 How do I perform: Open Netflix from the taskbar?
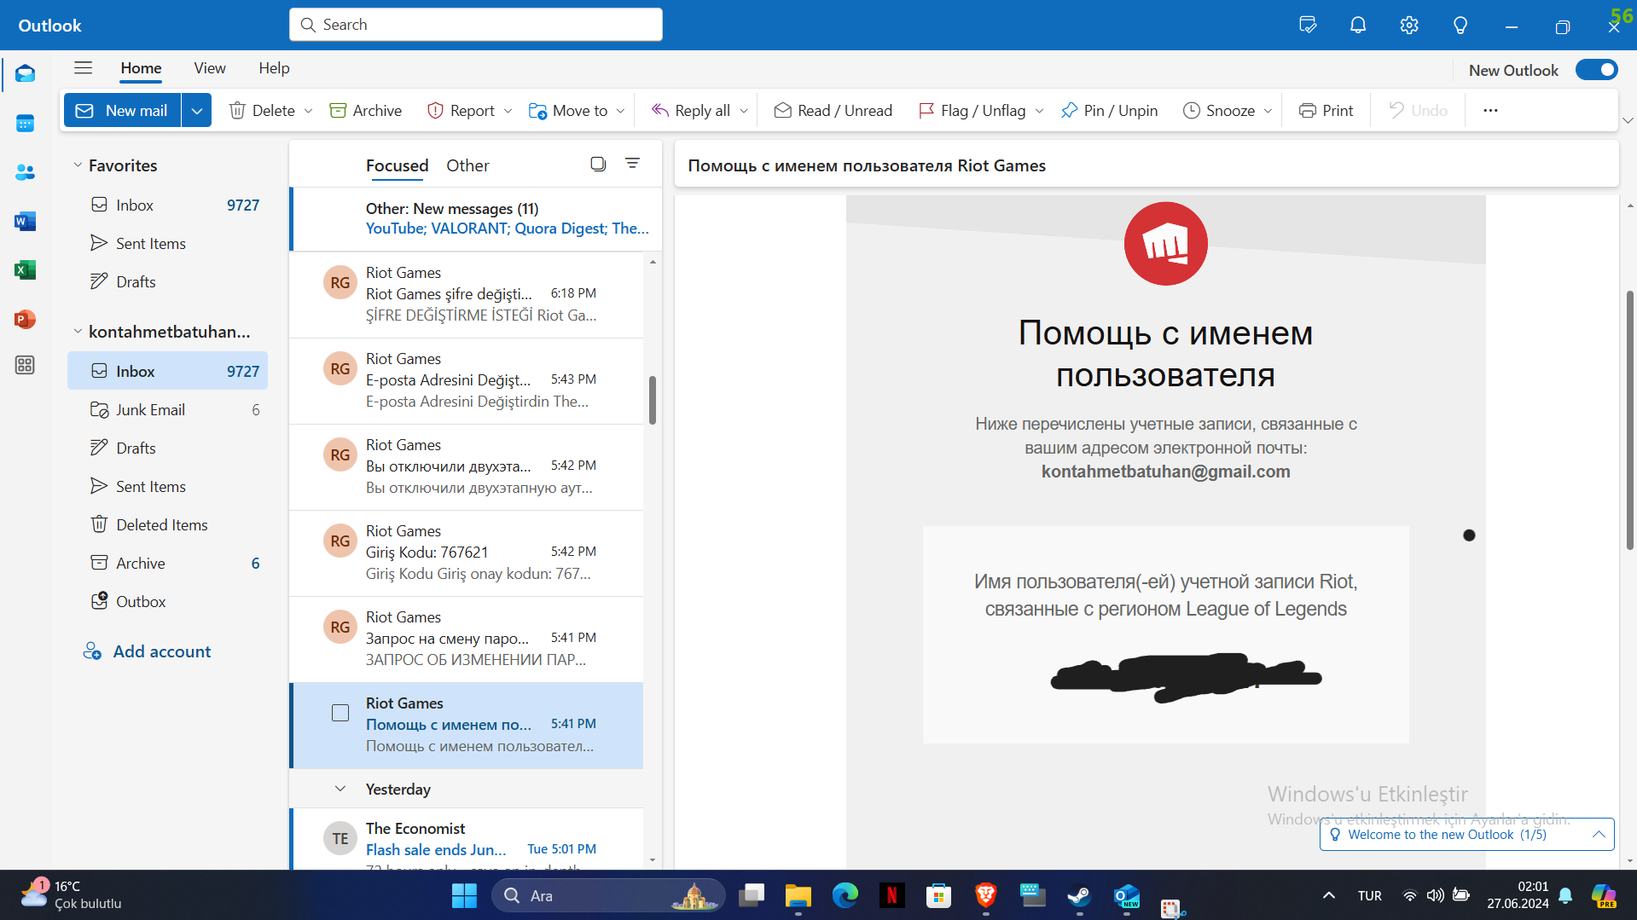pos(891,895)
